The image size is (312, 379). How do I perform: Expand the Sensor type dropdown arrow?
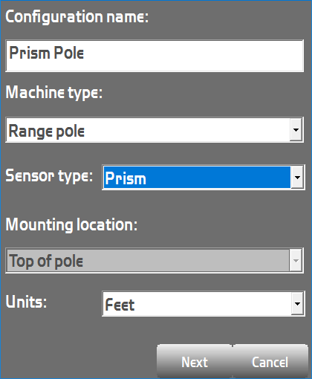(297, 178)
